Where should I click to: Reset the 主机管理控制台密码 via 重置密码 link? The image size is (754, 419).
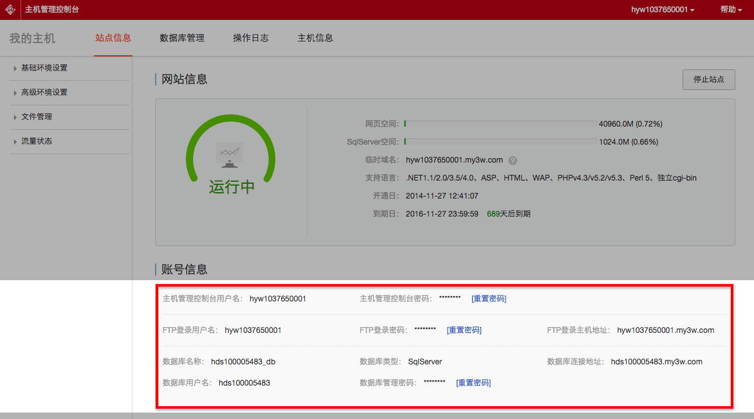[x=489, y=299]
